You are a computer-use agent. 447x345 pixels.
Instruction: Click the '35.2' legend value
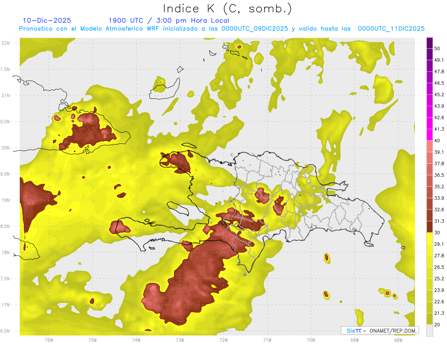click(439, 186)
